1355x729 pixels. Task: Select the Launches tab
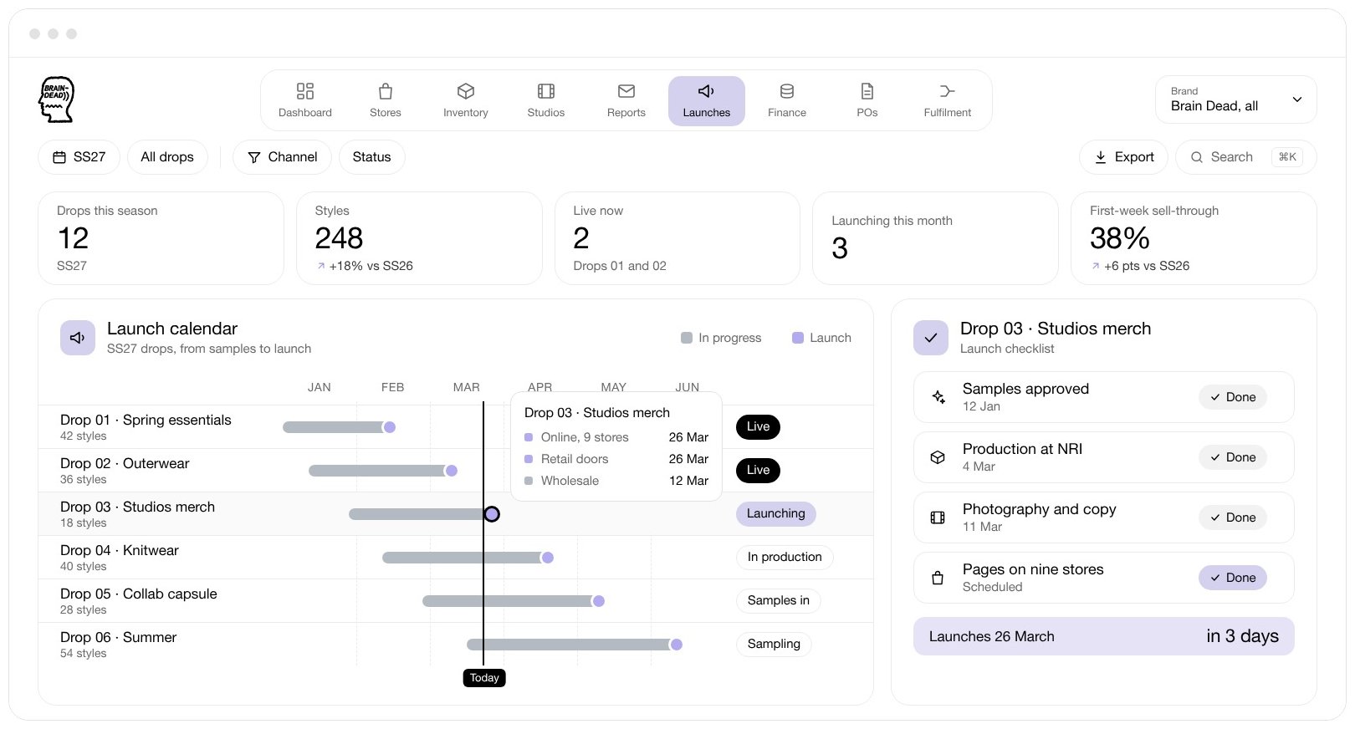tap(707, 100)
